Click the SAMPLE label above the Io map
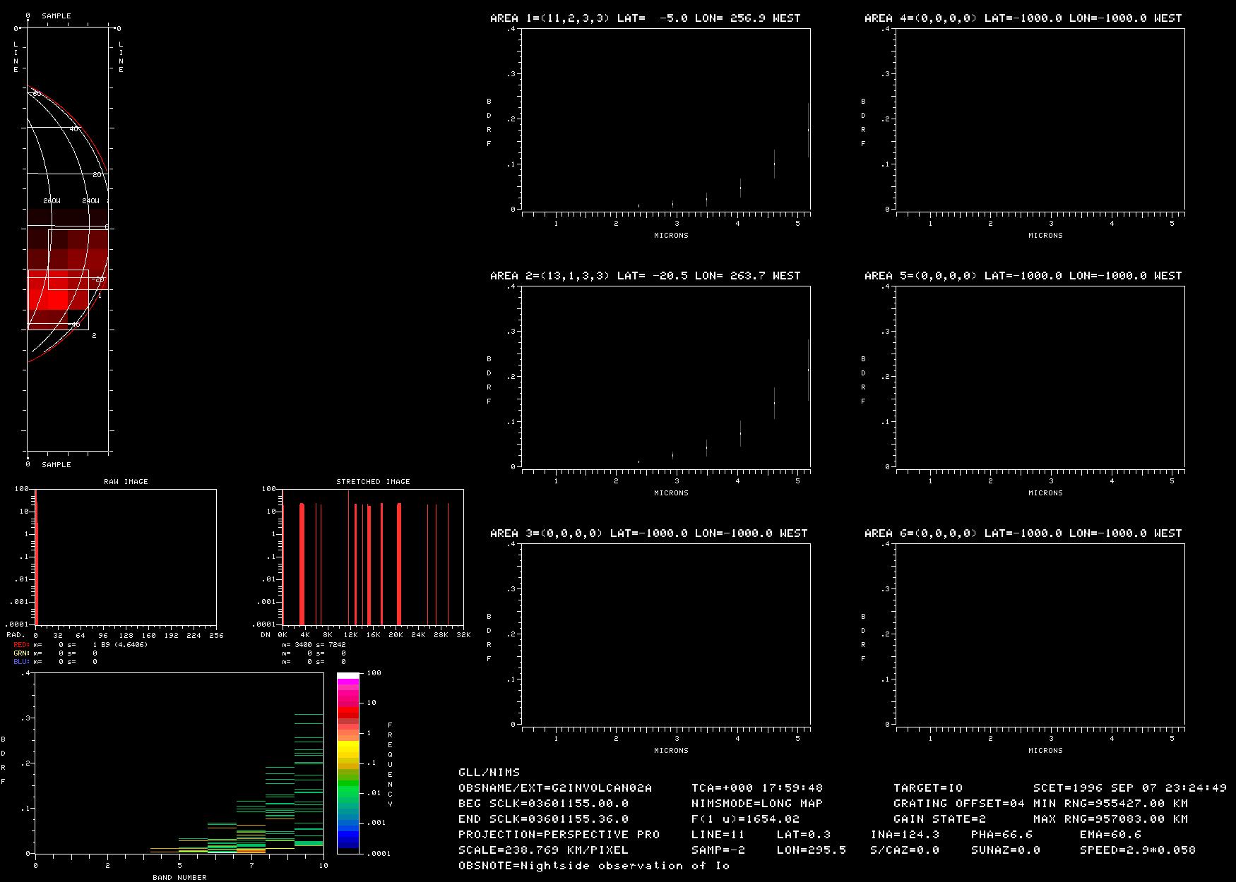 point(57,16)
